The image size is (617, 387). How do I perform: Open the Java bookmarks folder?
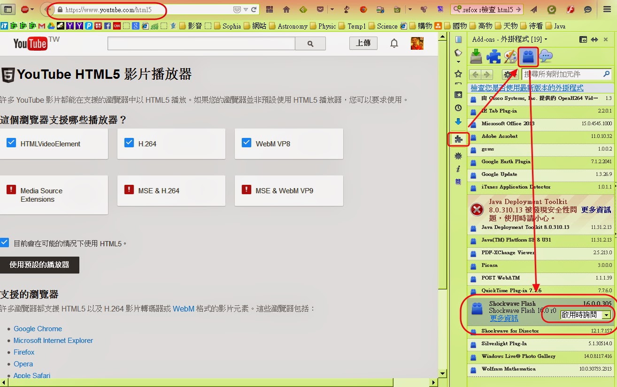pyautogui.click(x=555, y=26)
